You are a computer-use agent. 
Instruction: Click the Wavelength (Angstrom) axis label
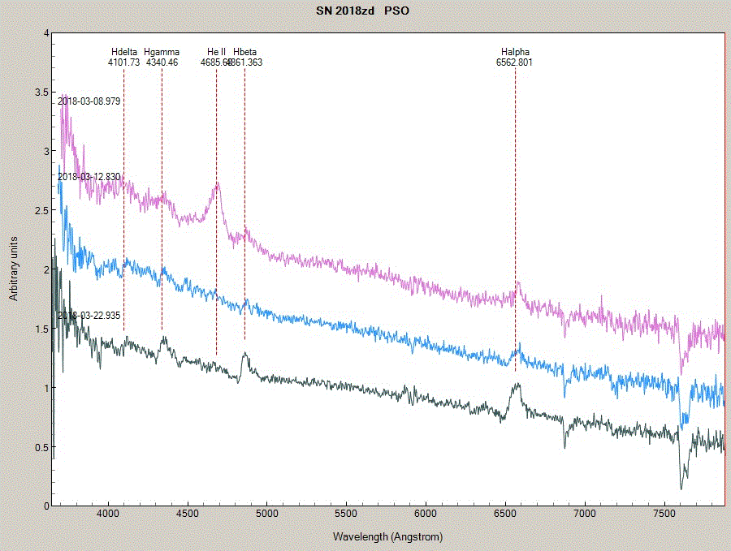coord(388,536)
